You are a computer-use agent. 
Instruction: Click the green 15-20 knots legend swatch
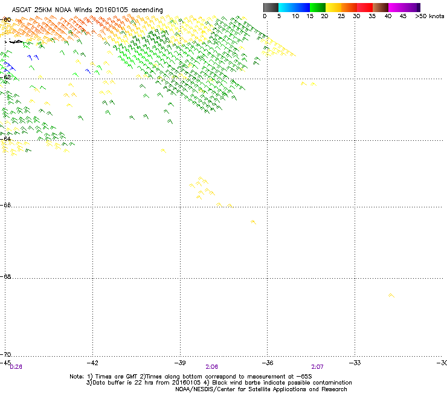(318, 7)
